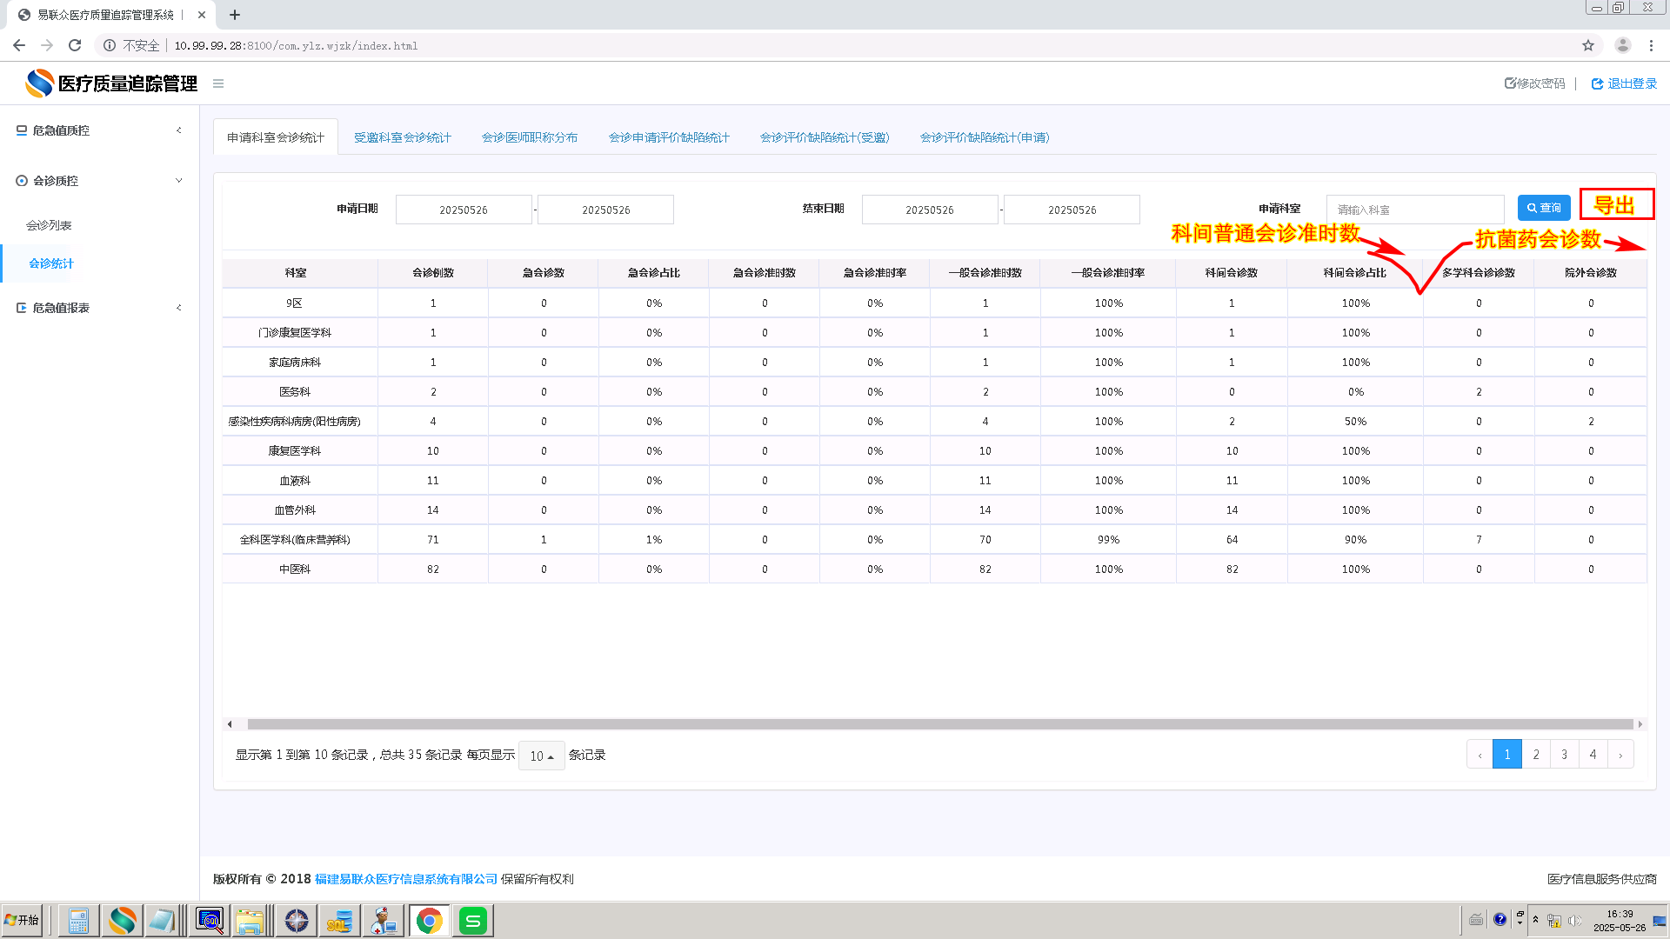Open the records-per-page dropdown showing 10
1670x939 pixels.
pos(541,756)
